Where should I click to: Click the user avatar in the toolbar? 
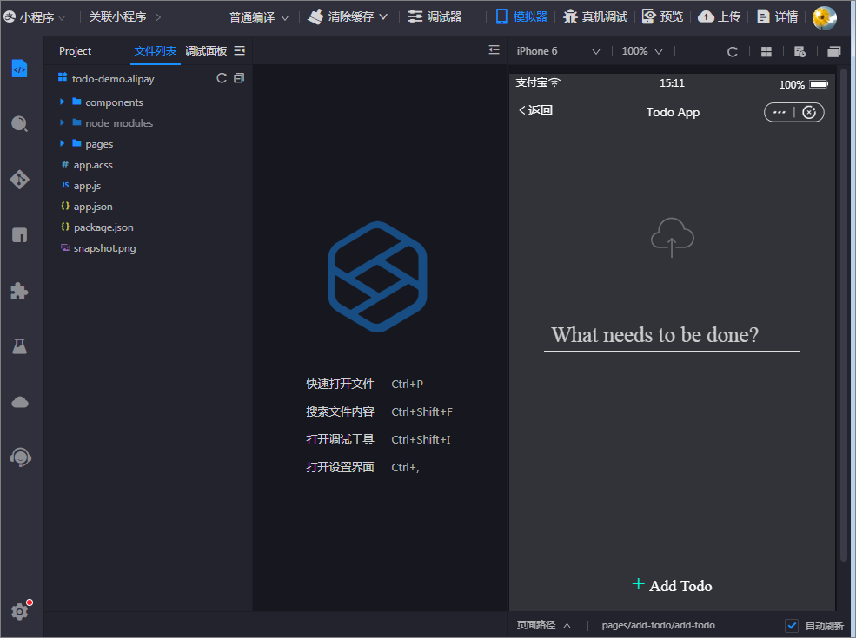(x=825, y=17)
